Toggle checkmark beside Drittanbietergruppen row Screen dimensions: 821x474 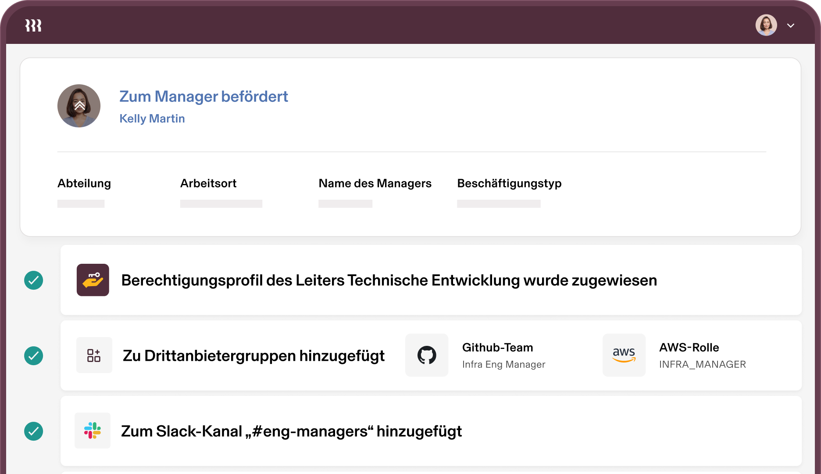point(34,355)
